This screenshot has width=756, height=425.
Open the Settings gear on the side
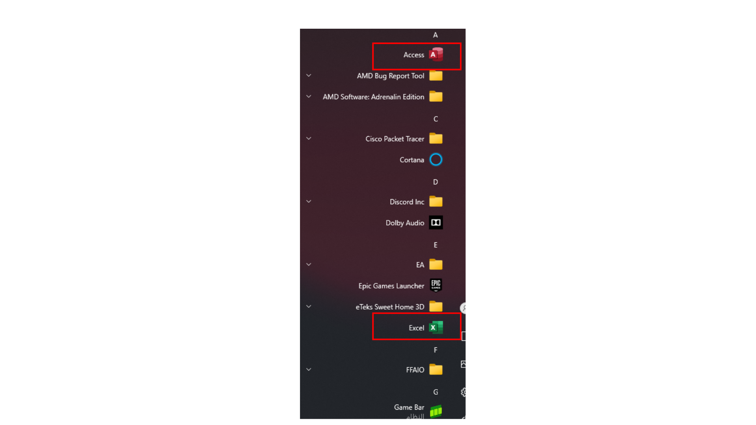coord(463,392)
